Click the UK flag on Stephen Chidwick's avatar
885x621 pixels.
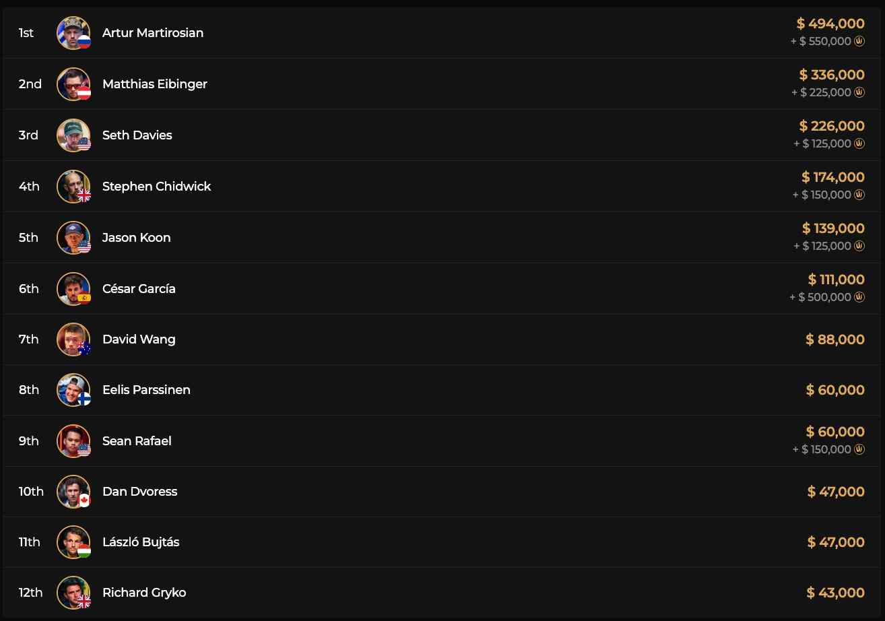tap(84, 195)
